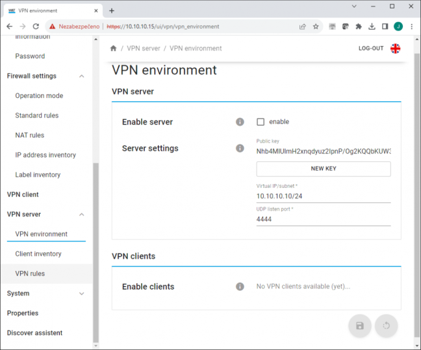The height and width of the screenshot is (350, 421).
Task: Generate a key with NEW KEY button
Action: point(324,169)
